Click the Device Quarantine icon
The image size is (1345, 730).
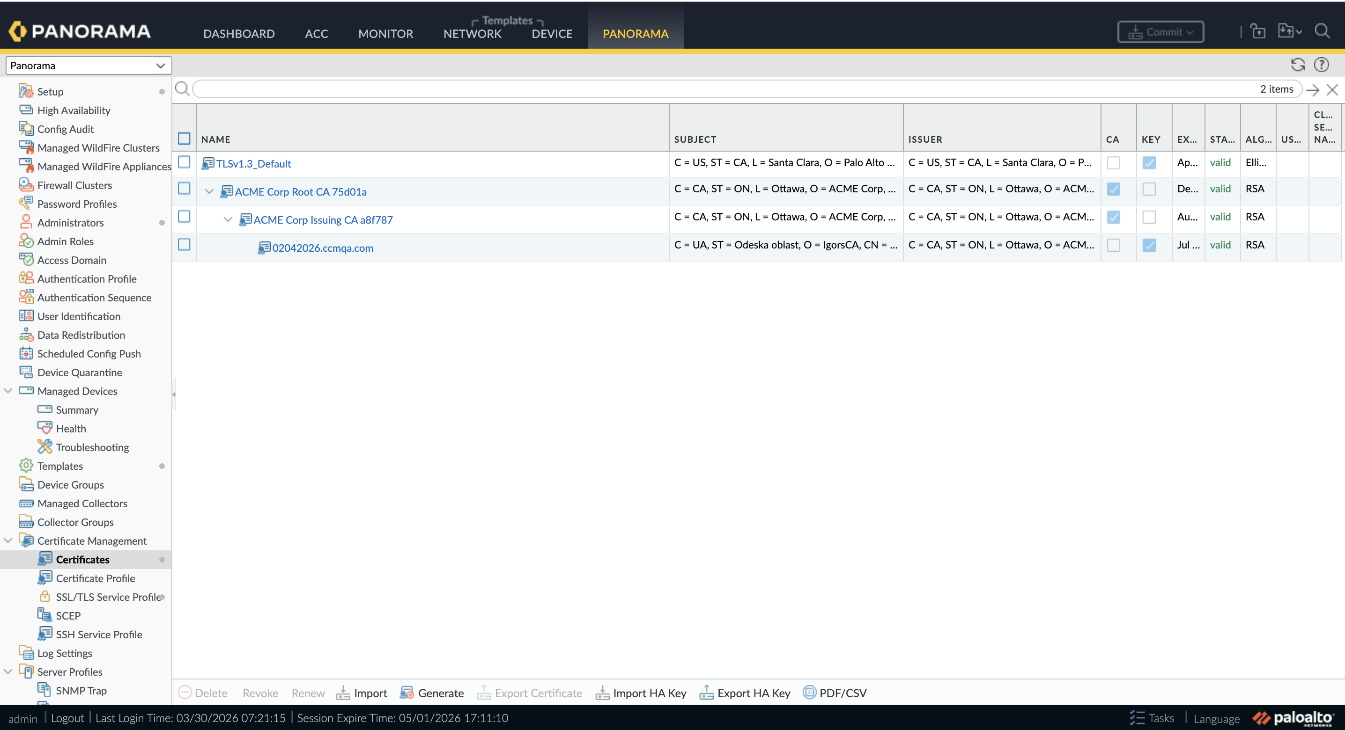coord(26,372)
